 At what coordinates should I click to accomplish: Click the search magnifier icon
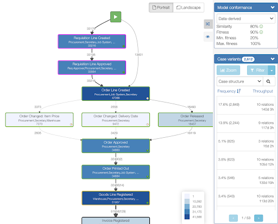pyautogui.click(x=268, y=81)
